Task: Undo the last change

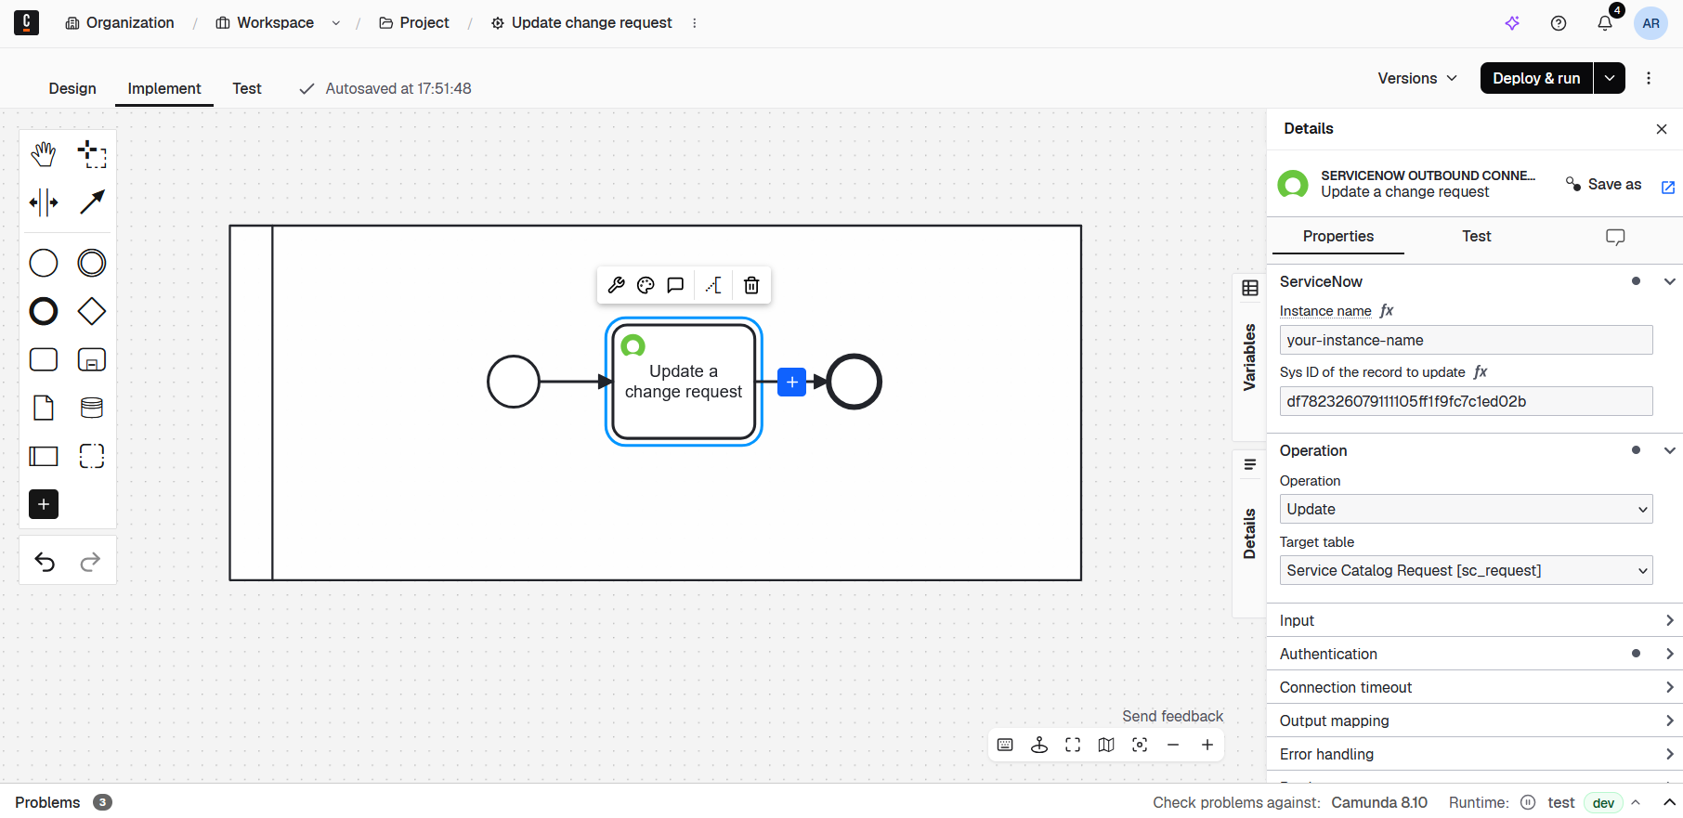Action: click(45, 562)
